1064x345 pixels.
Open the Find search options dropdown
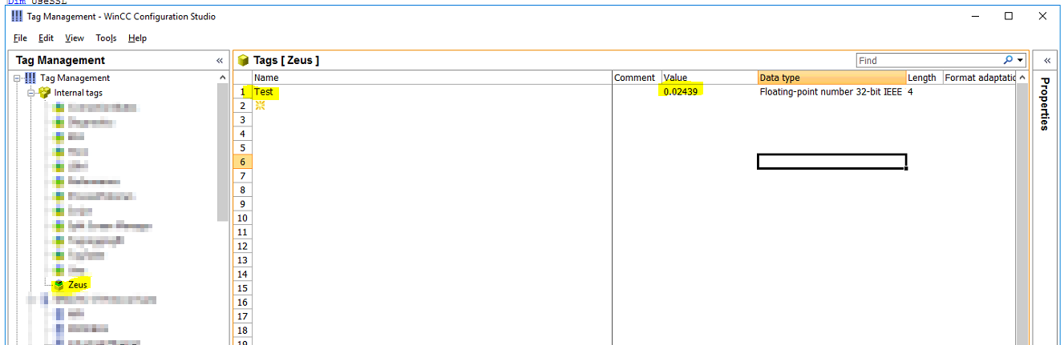[x=1021, y=60]
